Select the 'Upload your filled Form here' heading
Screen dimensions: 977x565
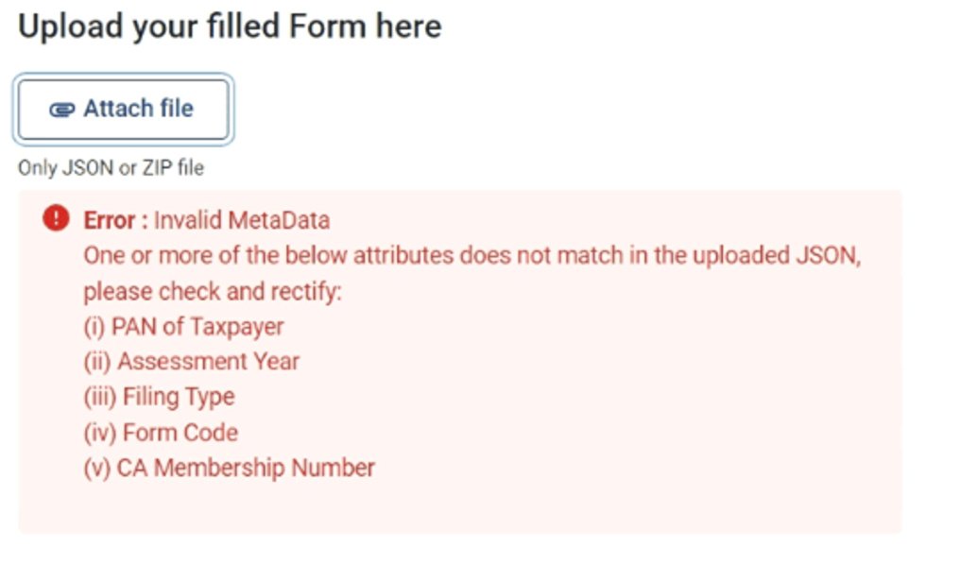(x=230, y=26)
